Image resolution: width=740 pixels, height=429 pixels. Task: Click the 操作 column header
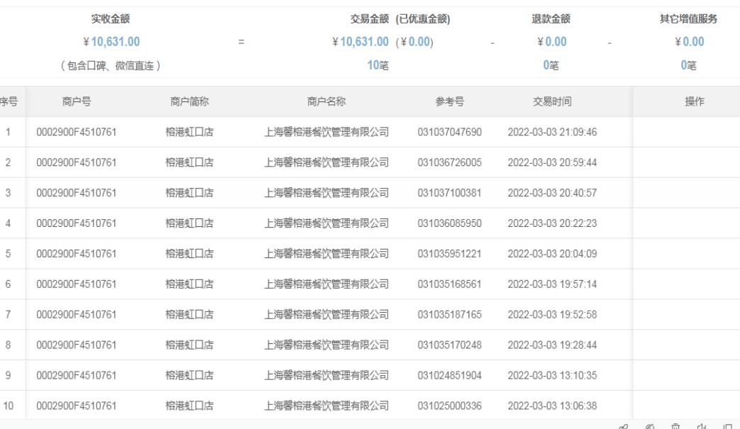[x=694, y=101]
